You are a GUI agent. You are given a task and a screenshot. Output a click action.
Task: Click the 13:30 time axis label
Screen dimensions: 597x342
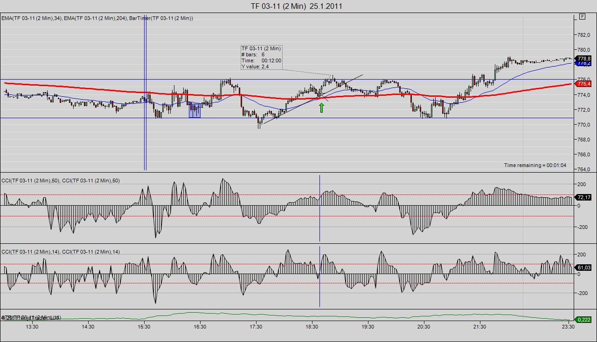pyautogui.click(x=32, y=327)
